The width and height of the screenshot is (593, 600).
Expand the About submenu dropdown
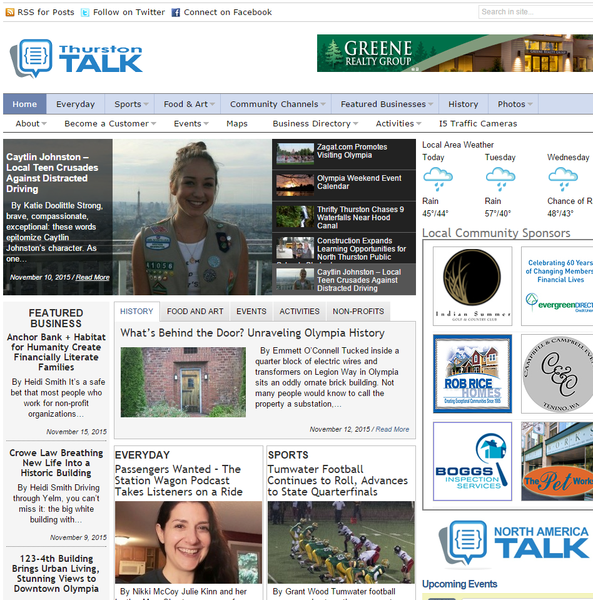pyautogui.click(x=44, y=124)
